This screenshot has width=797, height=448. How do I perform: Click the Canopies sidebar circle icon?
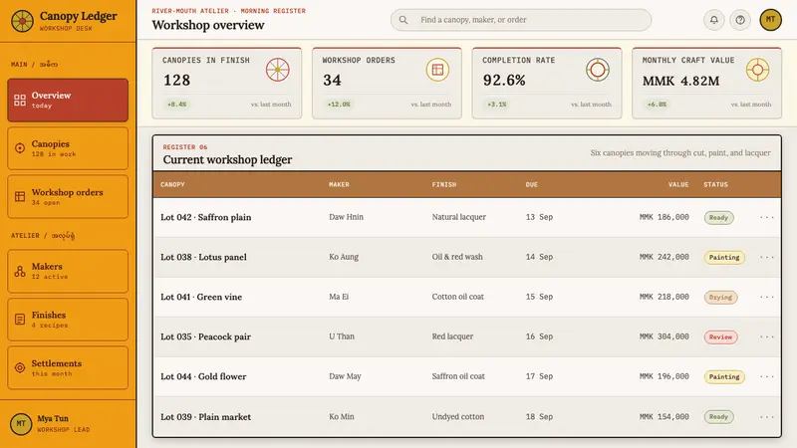click(20, 148)
